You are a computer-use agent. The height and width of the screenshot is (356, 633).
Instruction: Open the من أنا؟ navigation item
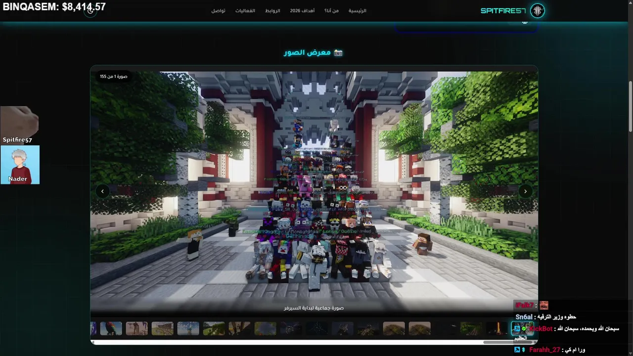pyautogui.click(x=331, y=11)
